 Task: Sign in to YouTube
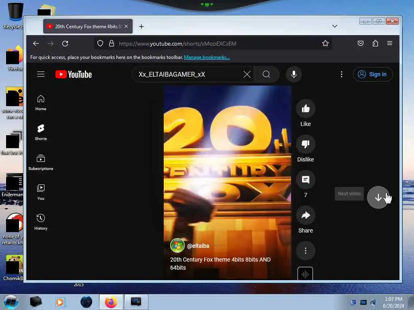(x=373, y=74)
